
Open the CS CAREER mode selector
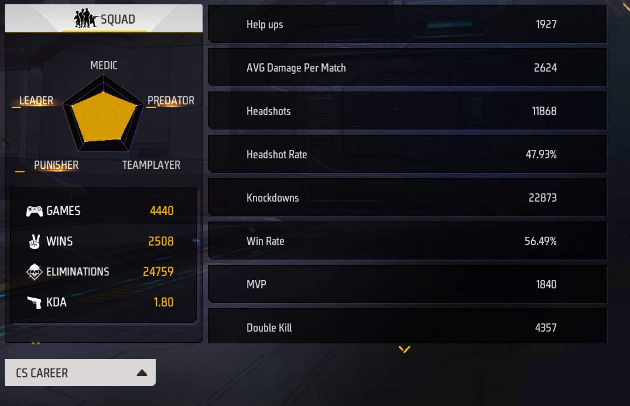pyautogui.click(x=80, y=373)
